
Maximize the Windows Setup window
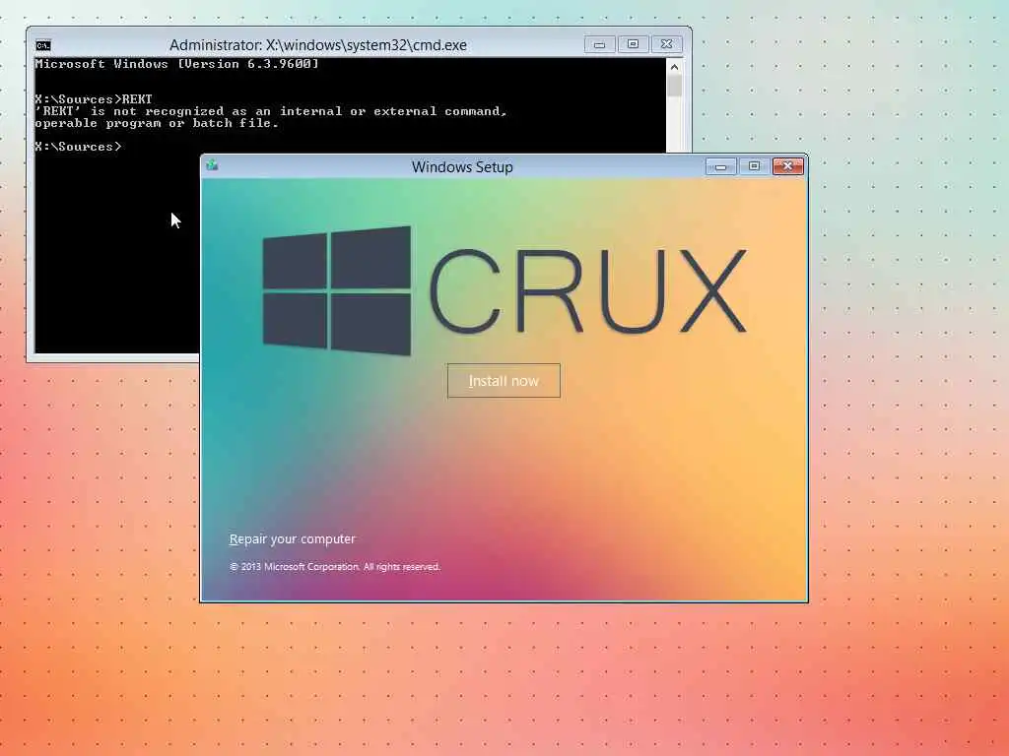pyautogui.click(x=754, y=166)
